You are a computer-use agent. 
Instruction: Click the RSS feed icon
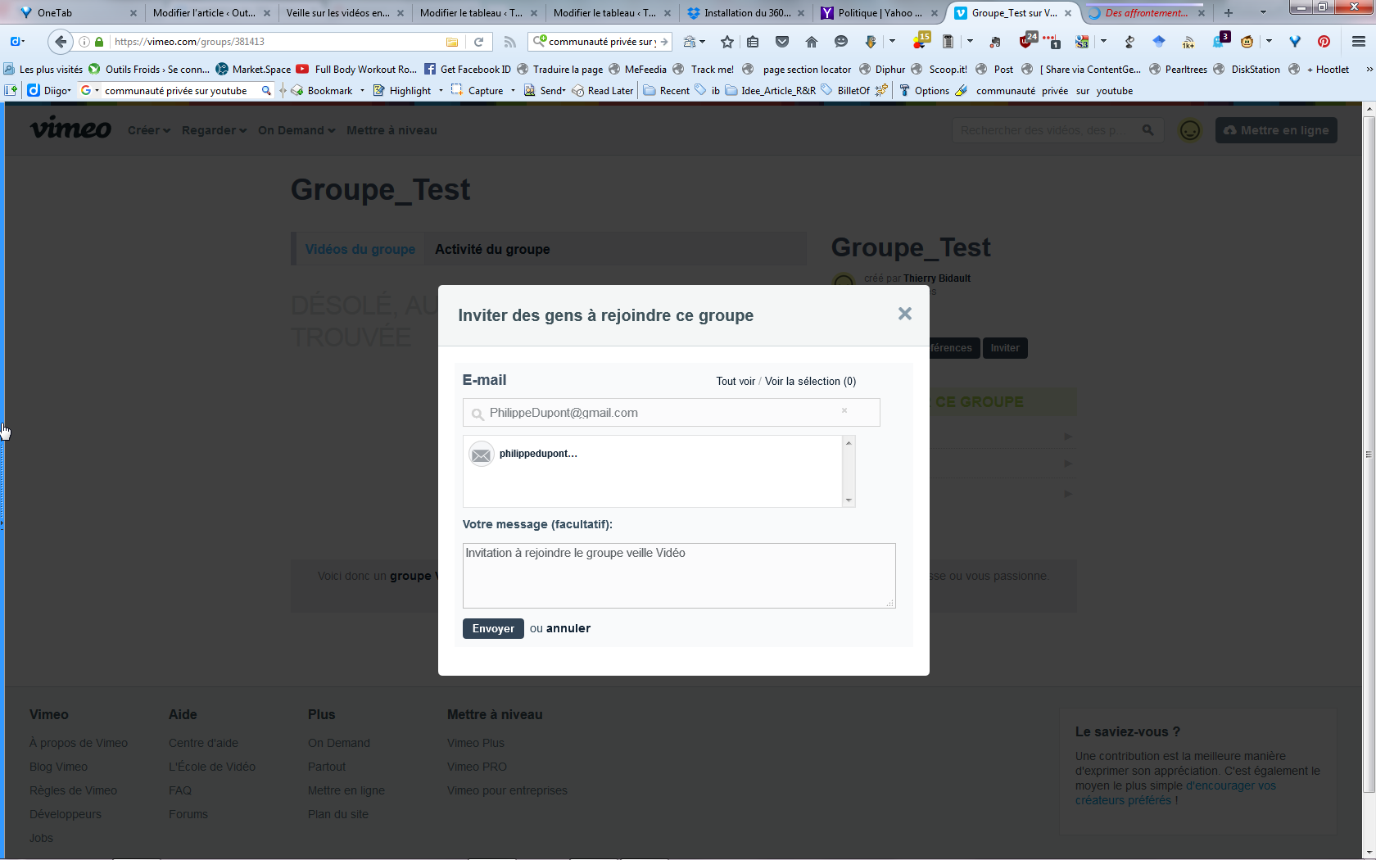coord(509,42)
